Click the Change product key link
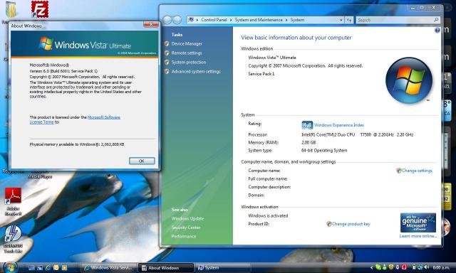 [x=351, y=224]
